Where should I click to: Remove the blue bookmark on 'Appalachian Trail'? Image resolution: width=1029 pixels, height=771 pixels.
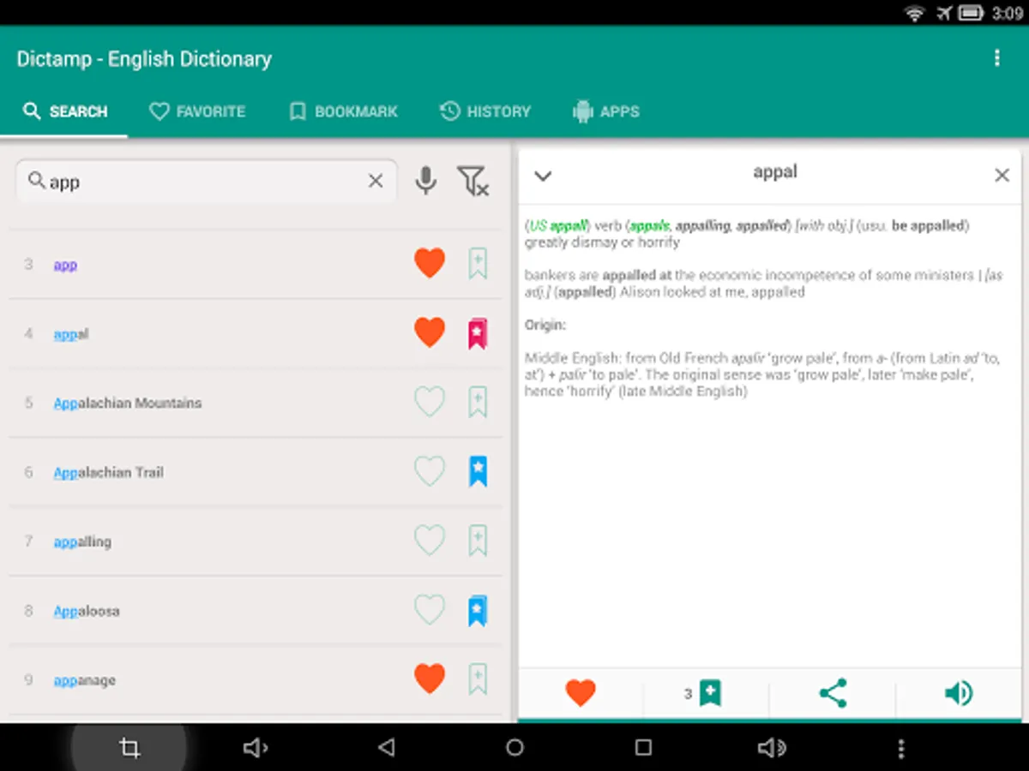click(478, 472)
